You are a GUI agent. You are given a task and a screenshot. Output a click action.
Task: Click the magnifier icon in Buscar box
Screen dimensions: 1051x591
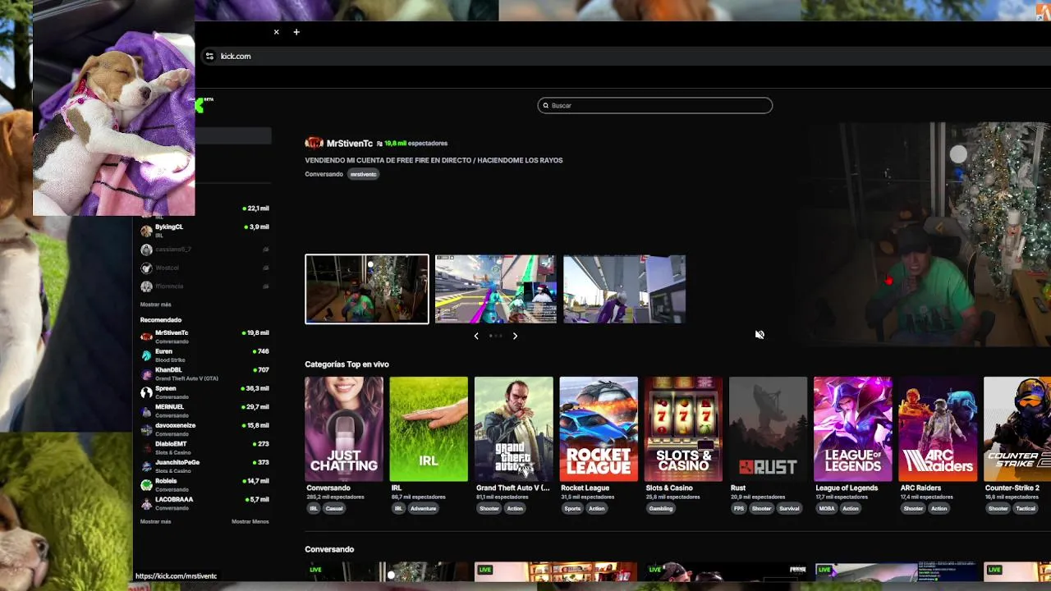coord(545,105)
